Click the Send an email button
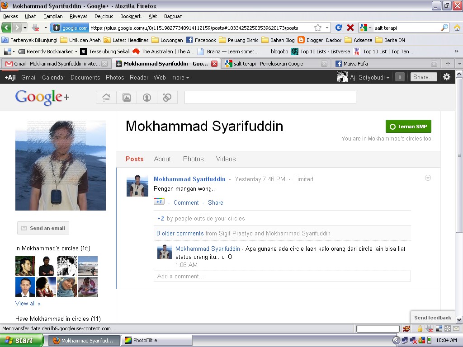The width and height of the screenshot is (463, 347). [43, 228]
